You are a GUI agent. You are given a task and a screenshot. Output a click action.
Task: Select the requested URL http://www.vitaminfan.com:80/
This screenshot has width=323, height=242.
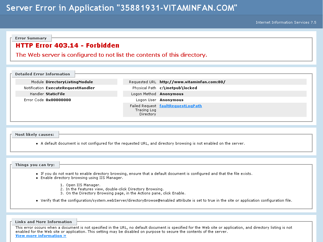(192, 82)
